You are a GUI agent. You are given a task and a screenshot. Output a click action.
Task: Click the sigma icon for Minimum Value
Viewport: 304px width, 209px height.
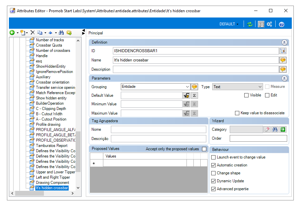[x=194, y=104]
